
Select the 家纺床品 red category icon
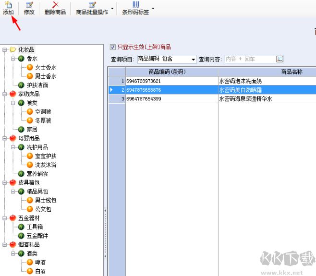pos(12,94)
